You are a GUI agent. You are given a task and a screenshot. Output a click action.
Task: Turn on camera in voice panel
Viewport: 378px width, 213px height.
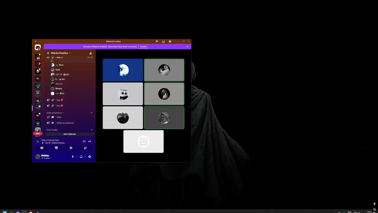(x=42, y=148)
